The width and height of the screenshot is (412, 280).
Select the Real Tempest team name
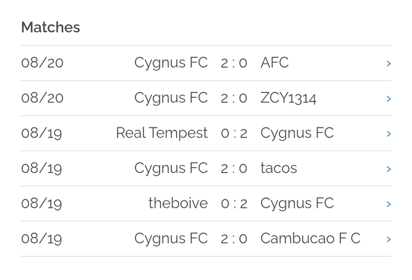(162, 133)
